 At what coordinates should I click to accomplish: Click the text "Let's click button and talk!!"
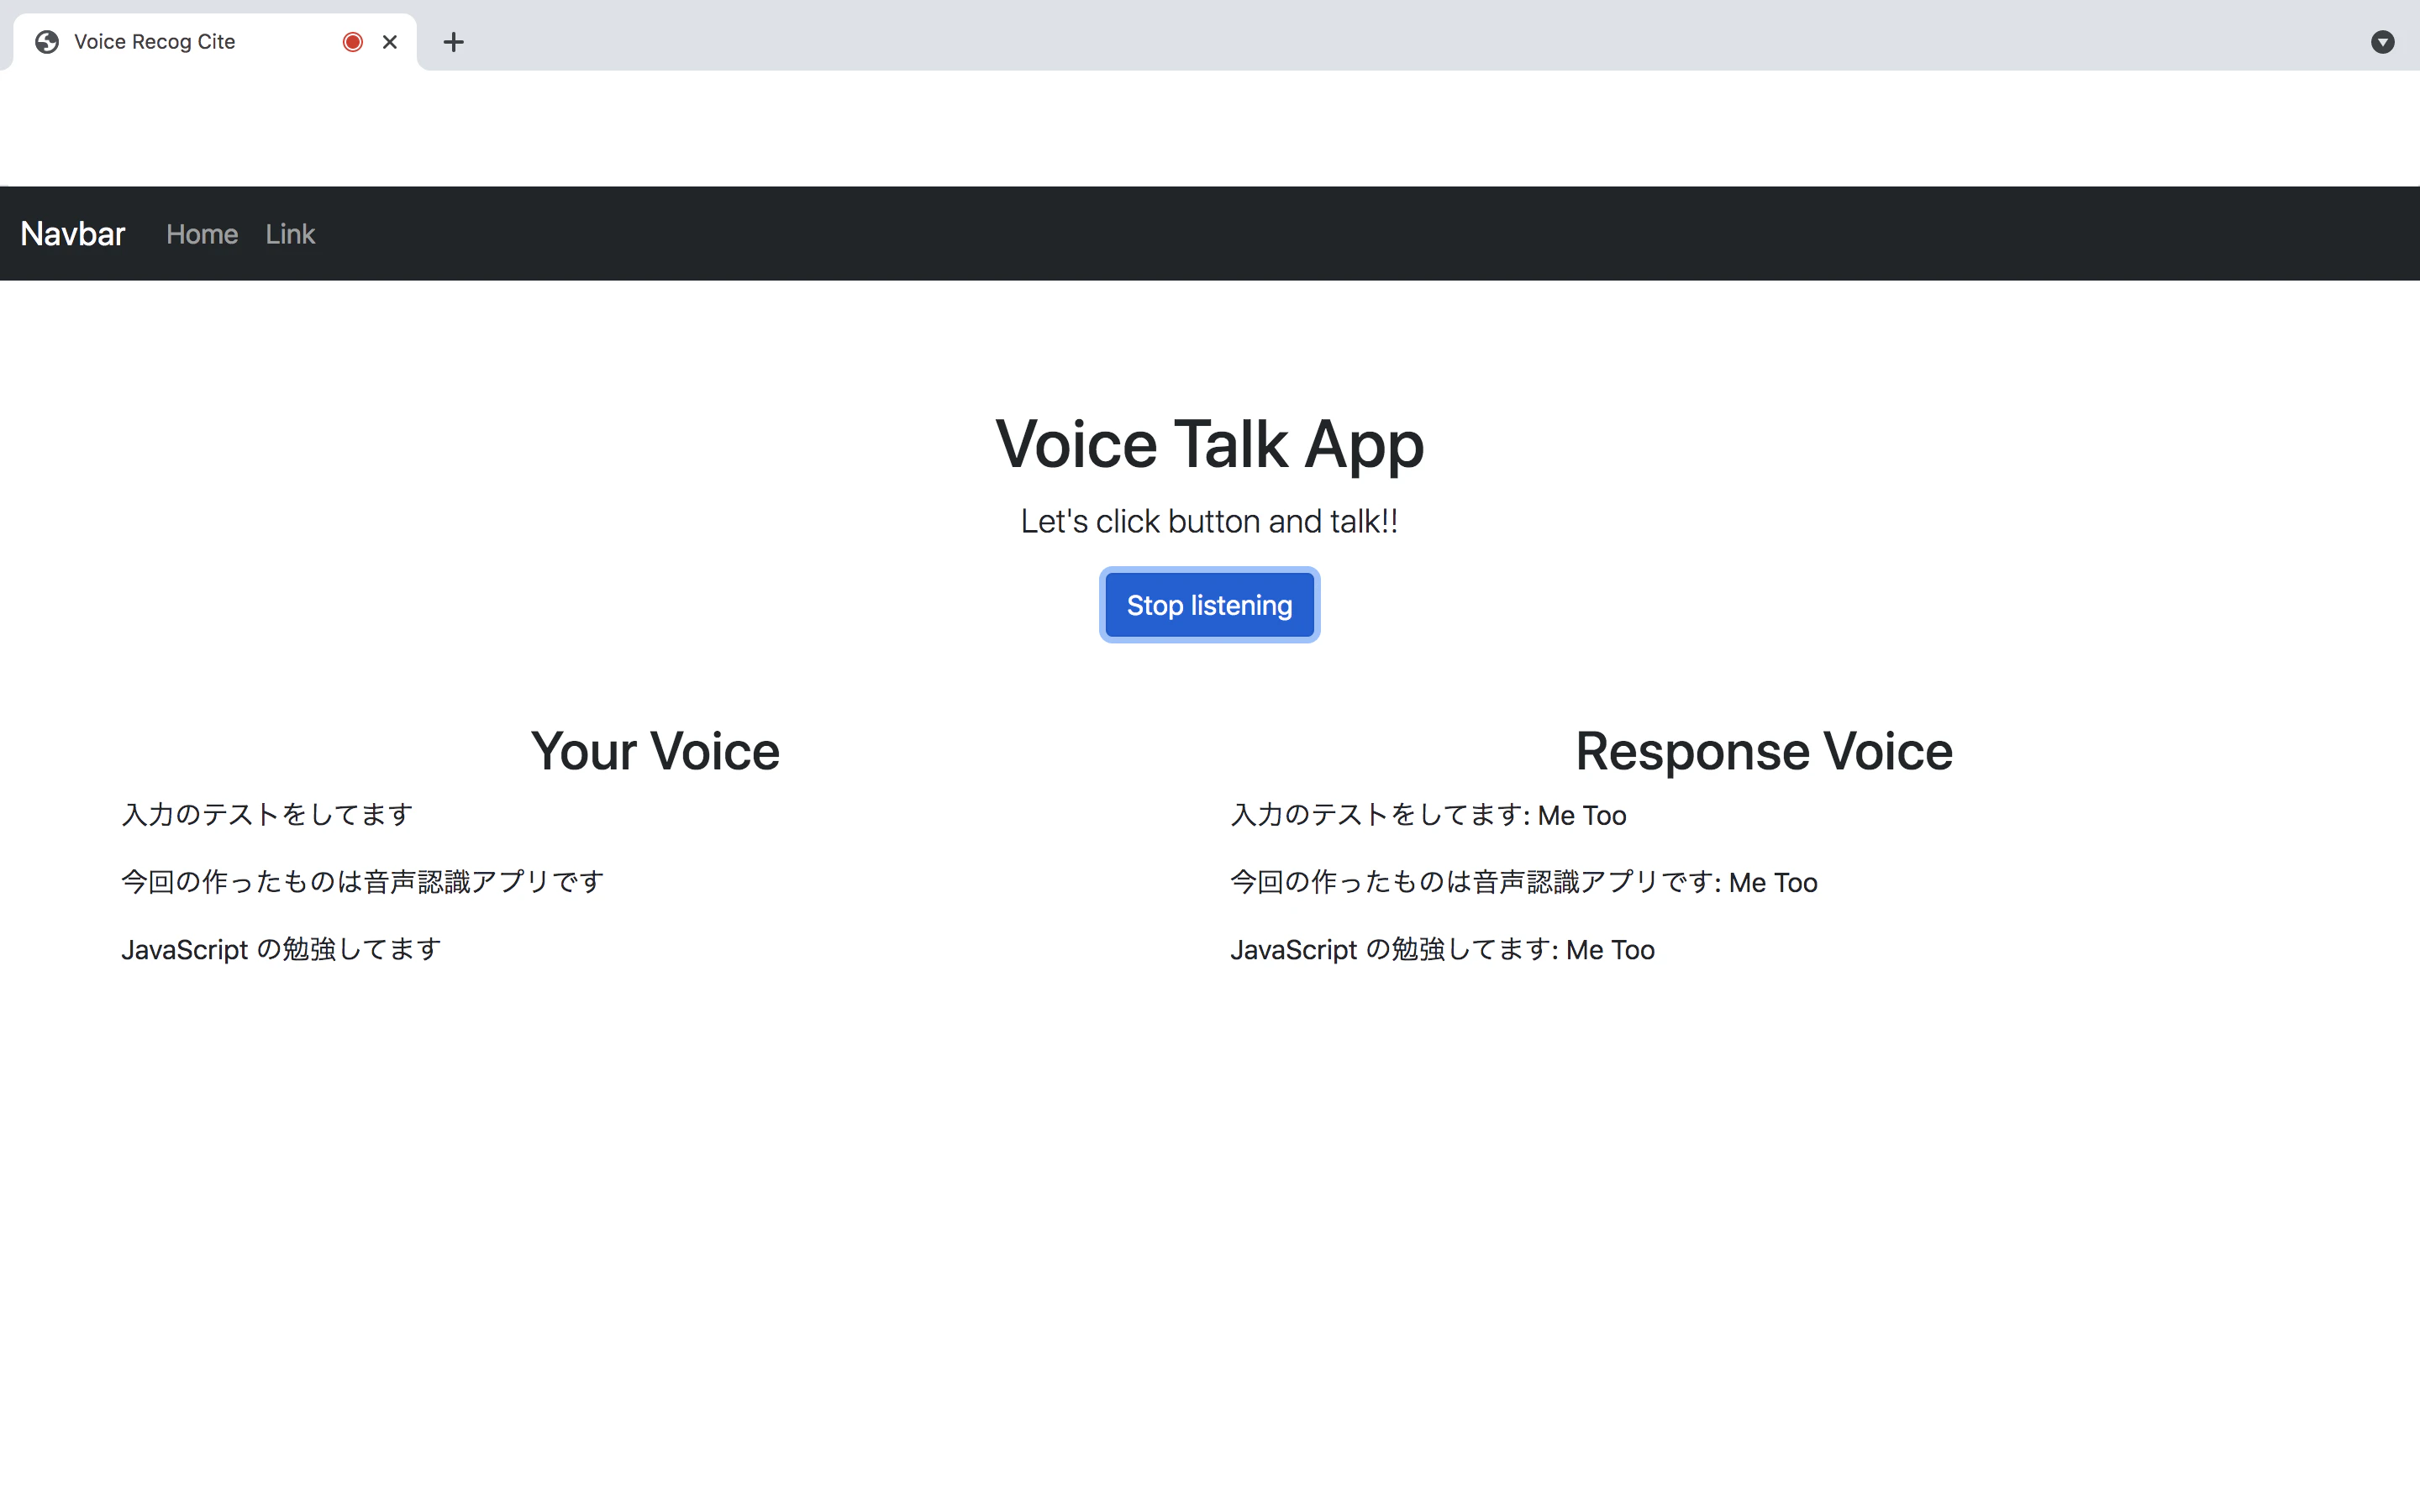(1209, 521)
